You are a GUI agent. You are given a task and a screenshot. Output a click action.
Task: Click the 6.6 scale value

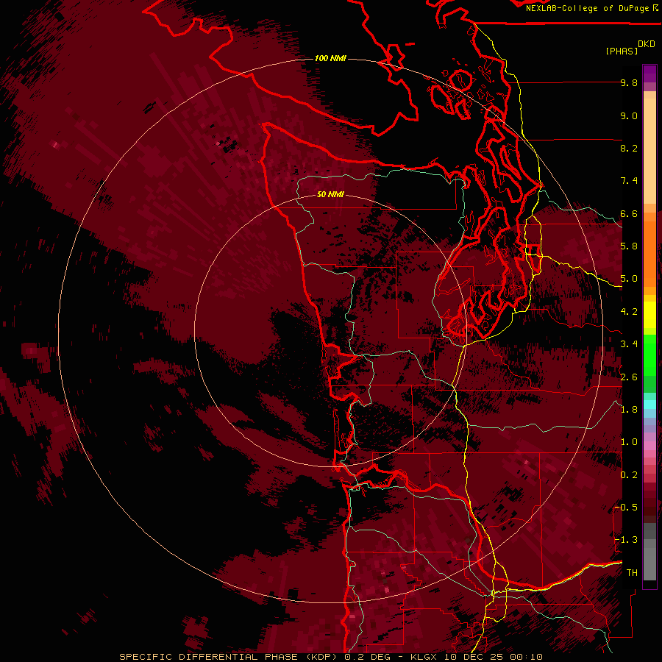pyautogui.click(x=629, y=213)
